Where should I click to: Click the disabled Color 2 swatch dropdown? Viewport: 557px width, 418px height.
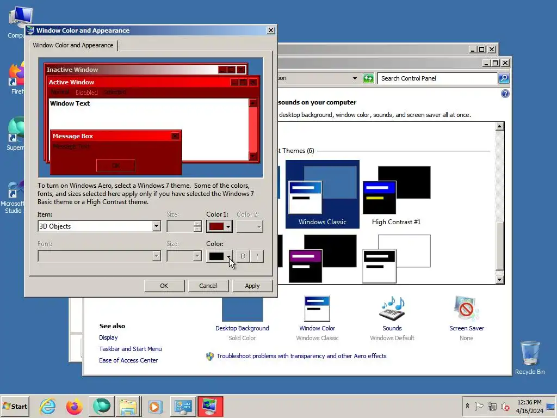[250, 226]
